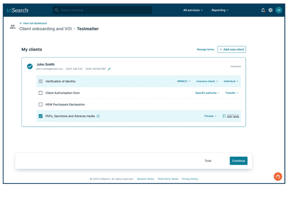Viewport: 290px width, 203px height.
Task: Click info icon next to PEPs, Sanctions
Action: [98, 116]
